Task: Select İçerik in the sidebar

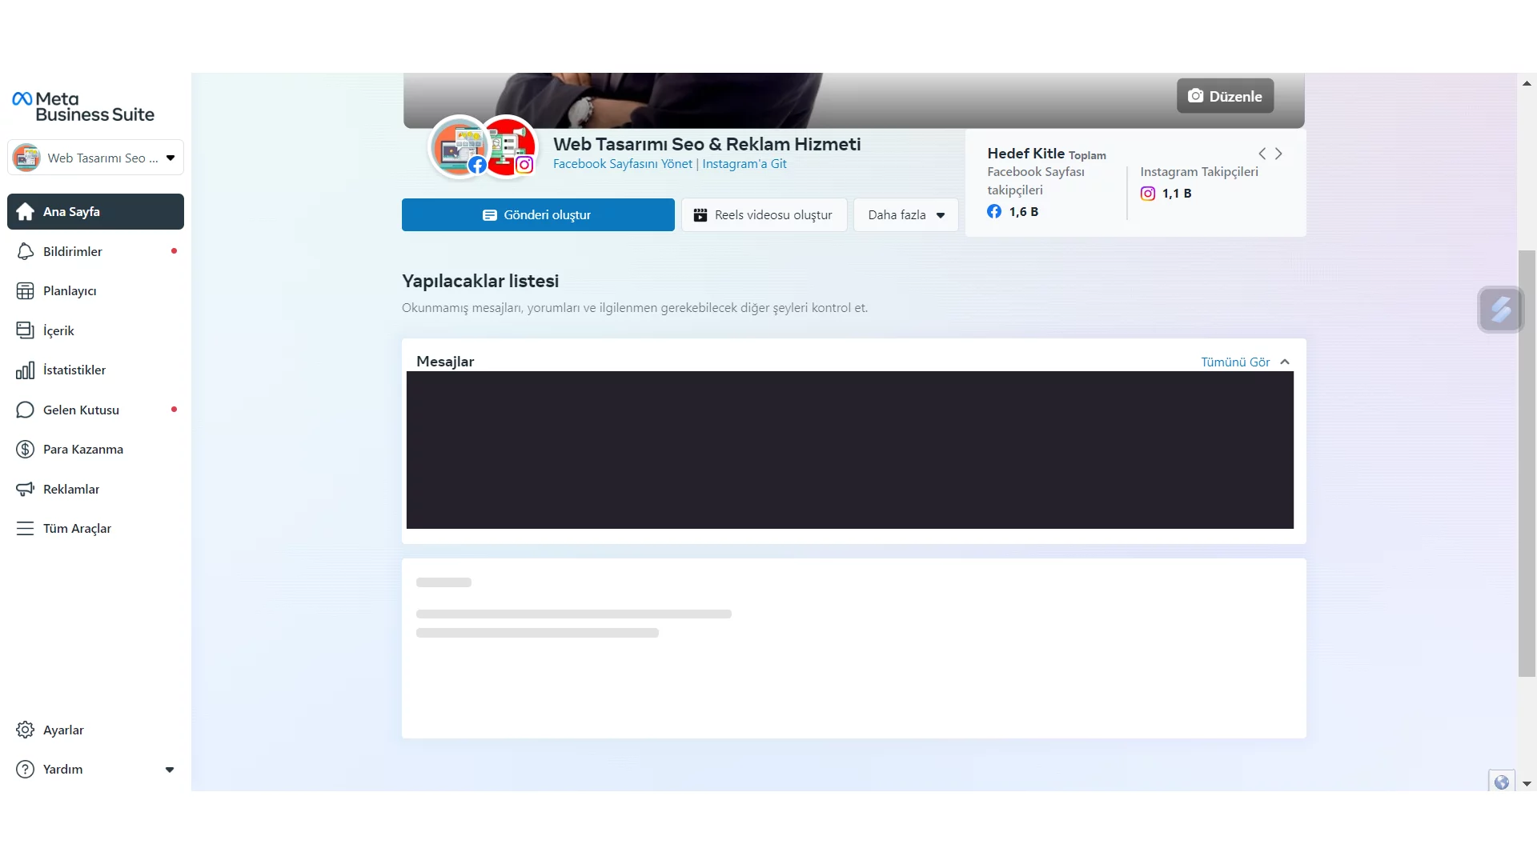Action: [58, 330]
